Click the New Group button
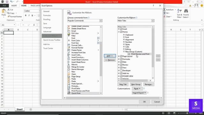Viewport: 204px width, 115px height. pyautogui.click(x=136, y=84)
